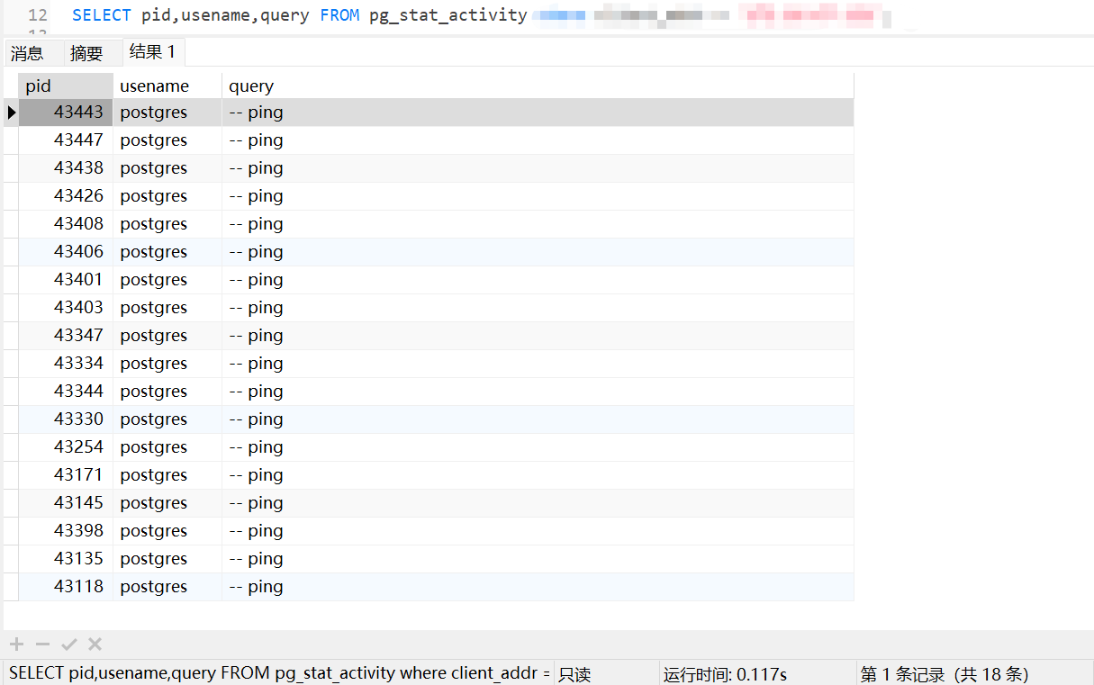This screenshot has width=1094, height=685.
Task: Click the usename column header
Action: tap(167, 86)
